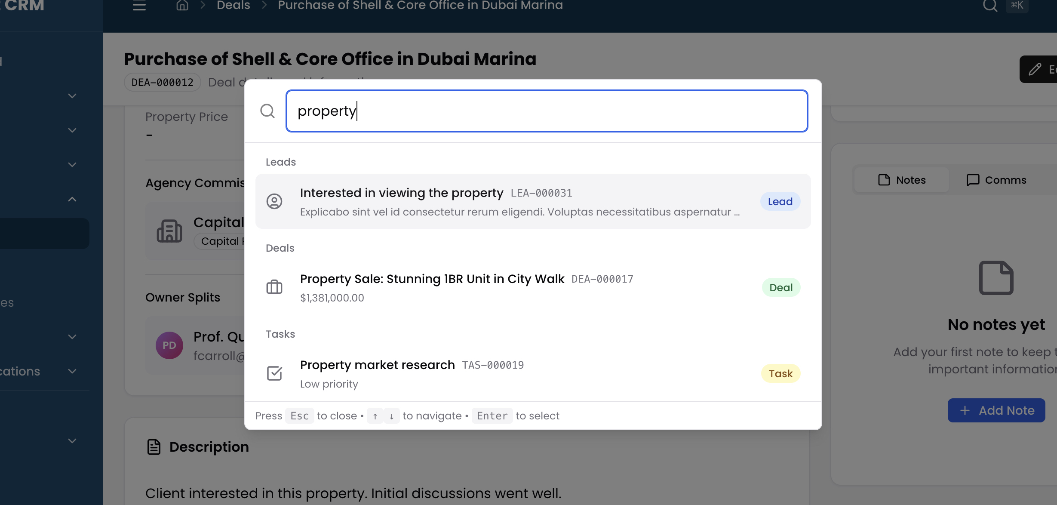
Task: Click the pencil Edit icon
Action: [1035, 69]
